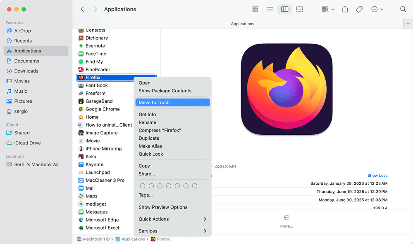Switch to icon grid view

[255, 9]
